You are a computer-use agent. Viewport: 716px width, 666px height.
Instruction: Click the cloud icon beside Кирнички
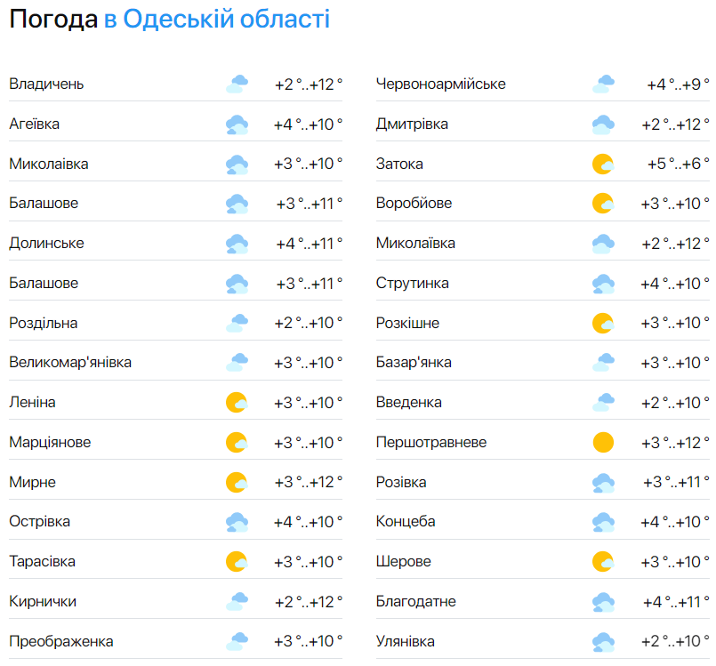point(237,602)
